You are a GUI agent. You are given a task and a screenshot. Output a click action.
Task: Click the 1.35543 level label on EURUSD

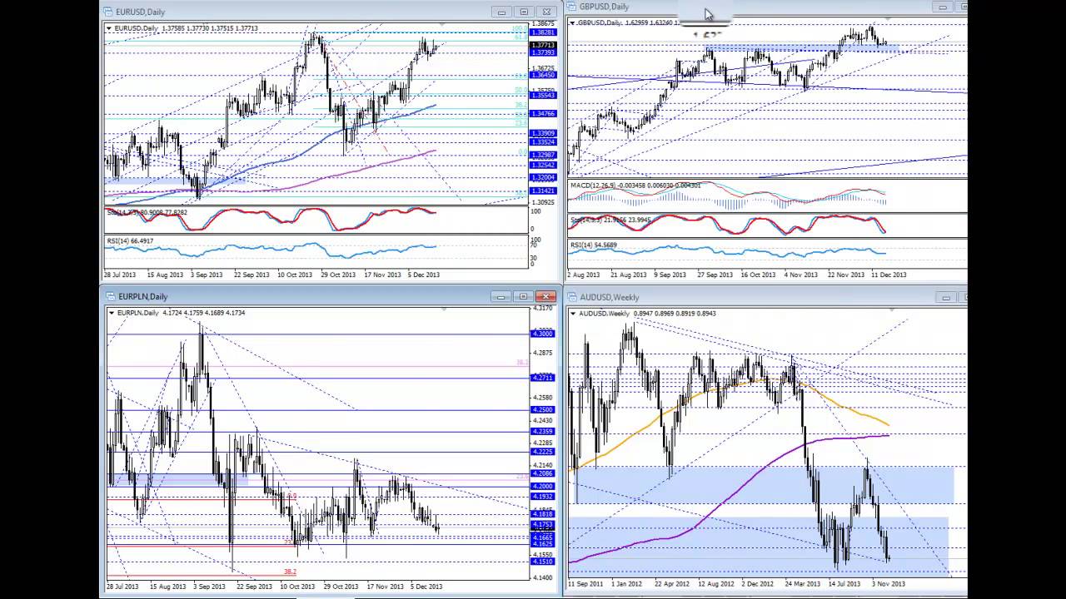pyautogui.click(x=543, y=95)
